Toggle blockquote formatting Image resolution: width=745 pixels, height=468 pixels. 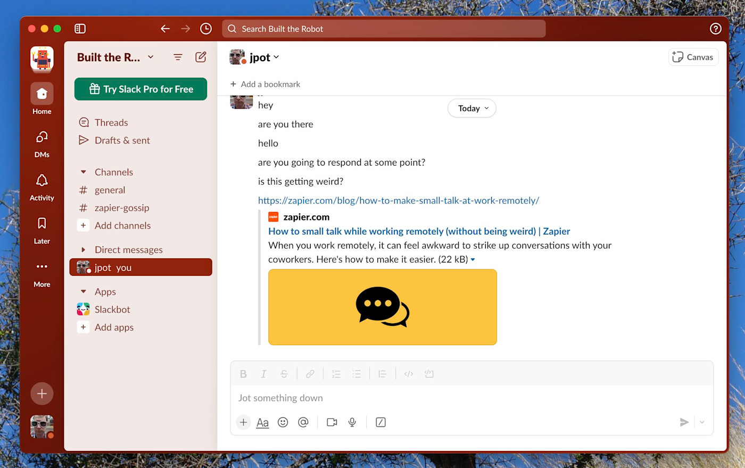[x=382, y=374]
